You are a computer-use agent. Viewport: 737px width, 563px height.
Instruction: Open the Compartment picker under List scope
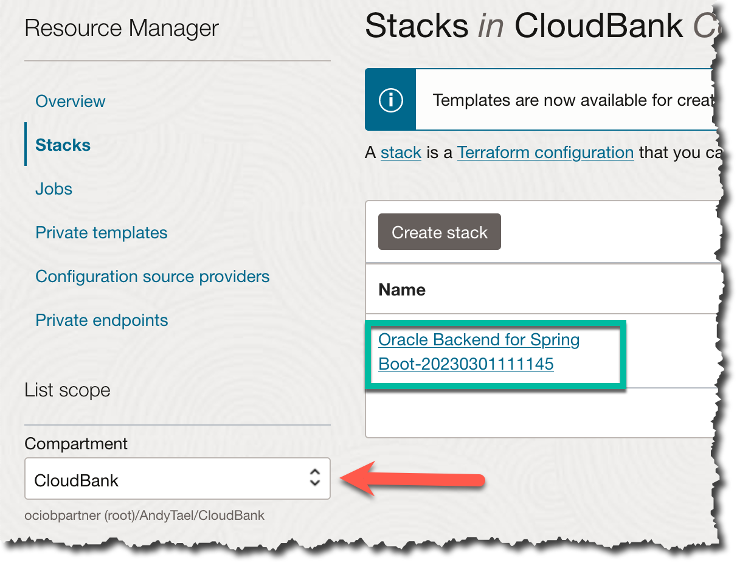coord(176,478)
